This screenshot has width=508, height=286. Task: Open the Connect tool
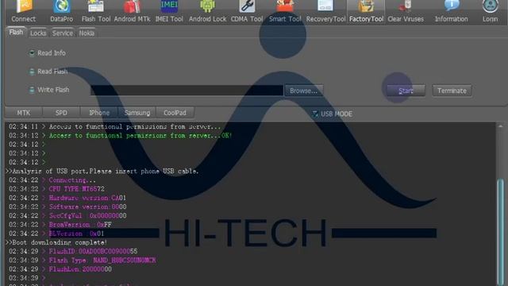click(24, 11)
